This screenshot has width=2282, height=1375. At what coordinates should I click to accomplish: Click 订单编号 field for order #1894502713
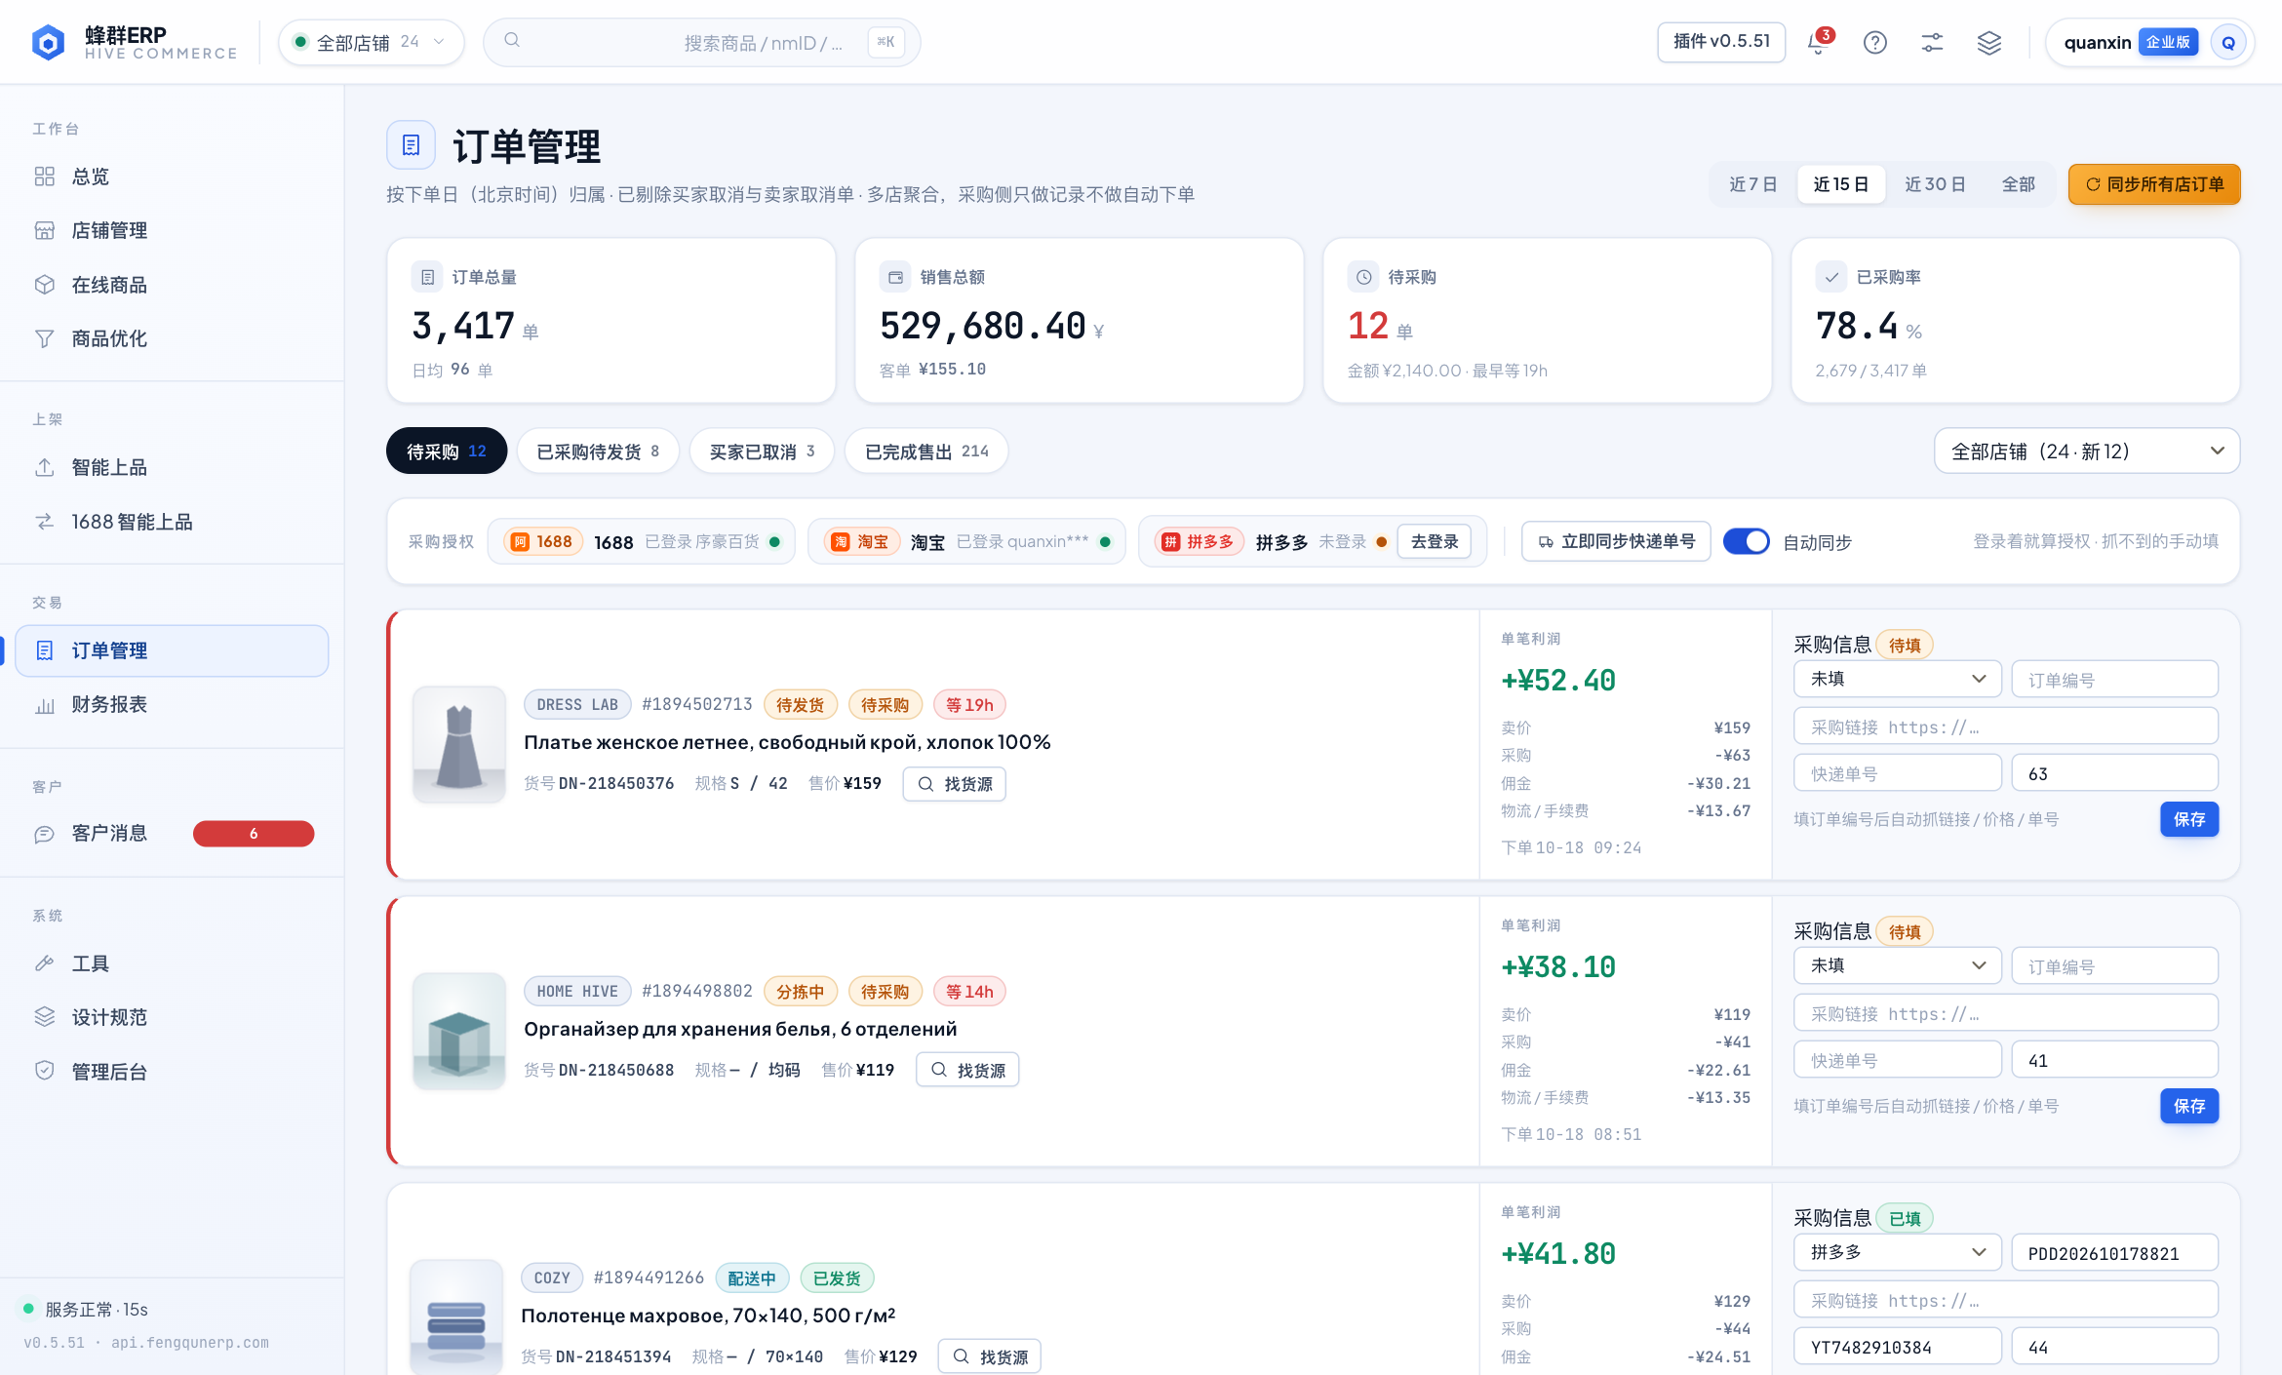(x=2114, y=679)
